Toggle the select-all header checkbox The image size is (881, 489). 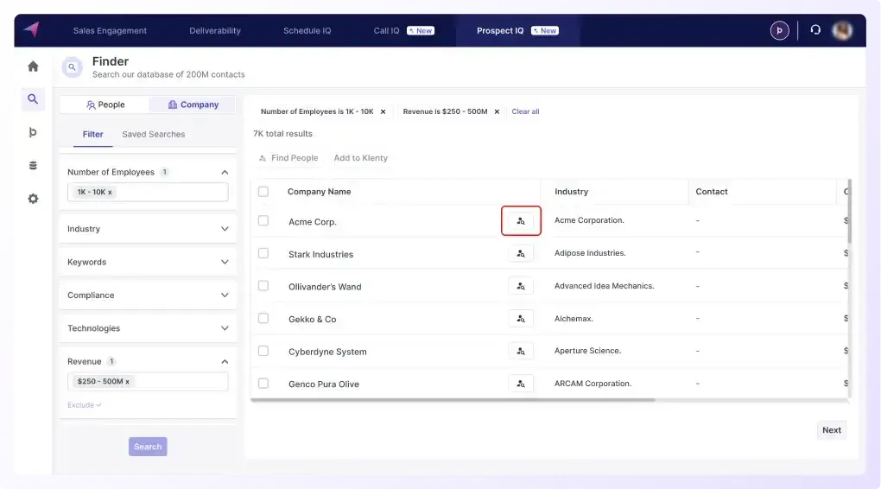click(263, 192)
